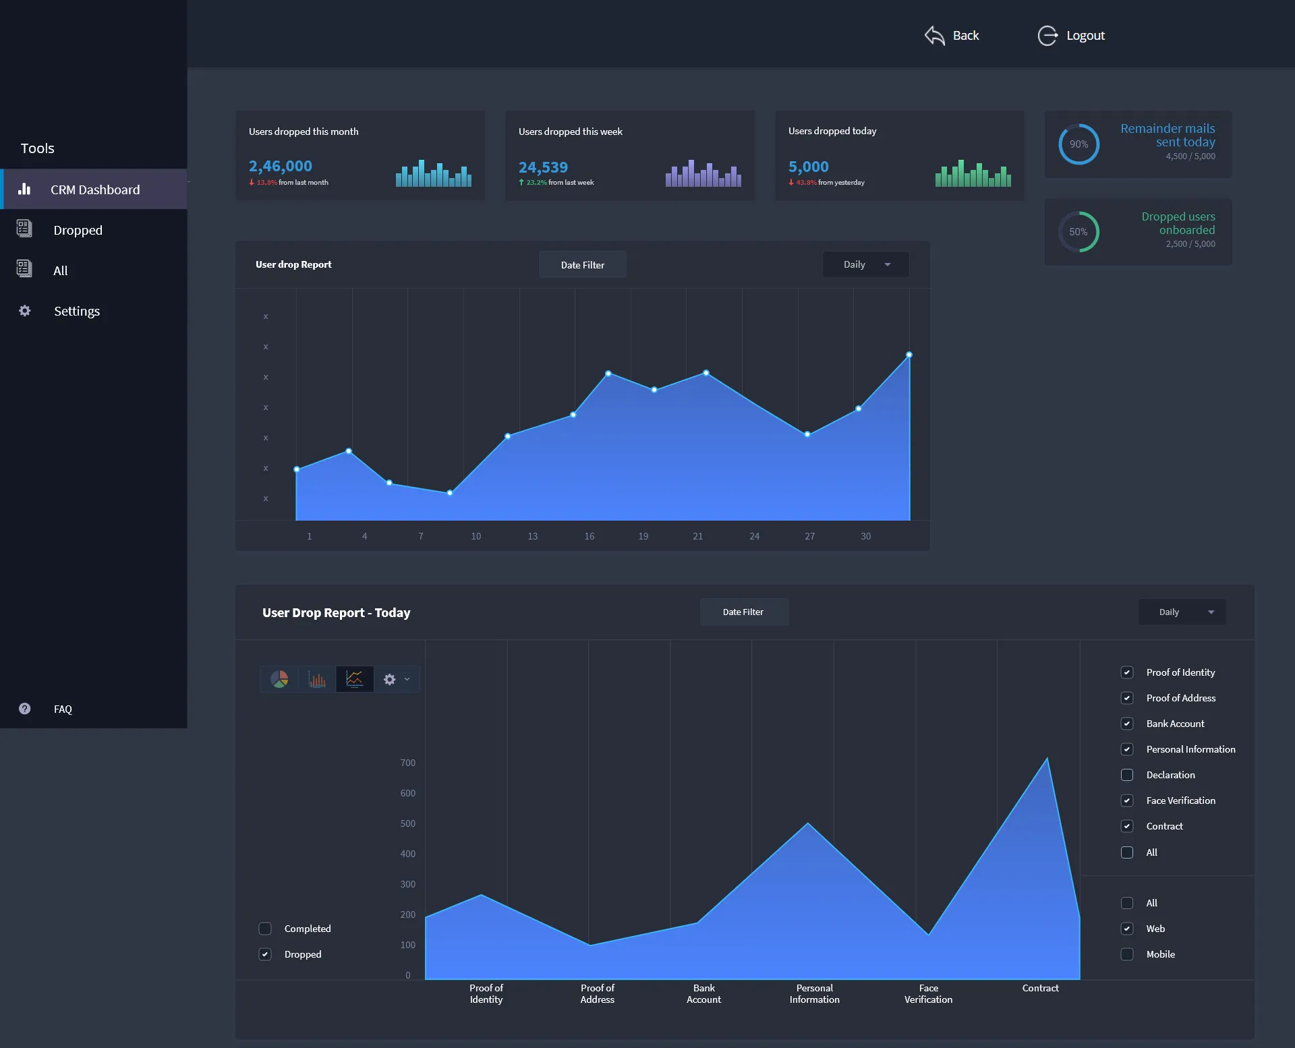Open Daily dropdown in User drop Report
The width and height of the screenshot is (1295, 1048).
click(866, 264)
